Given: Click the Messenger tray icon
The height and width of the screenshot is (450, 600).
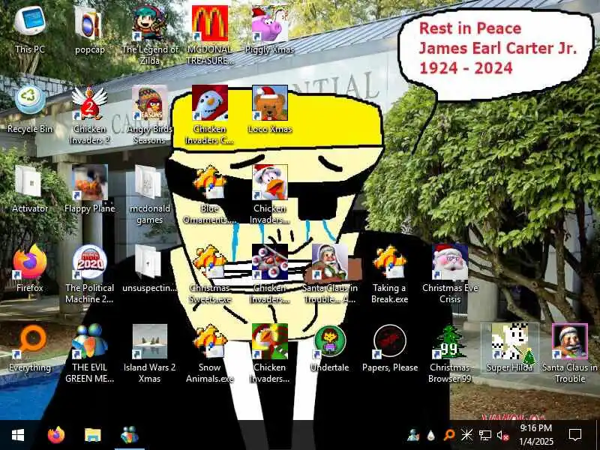Looking at the screenshot, I should 413,435.
